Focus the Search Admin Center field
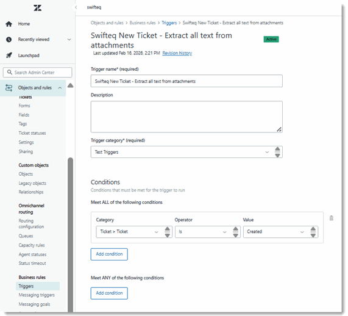Screen dimensions: 348x316 point(38,73)
